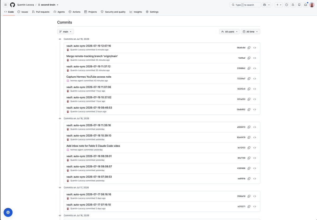Open hermes-agent avatar on Fable 5 commit
Screen dimensions: 317x220
68,150
